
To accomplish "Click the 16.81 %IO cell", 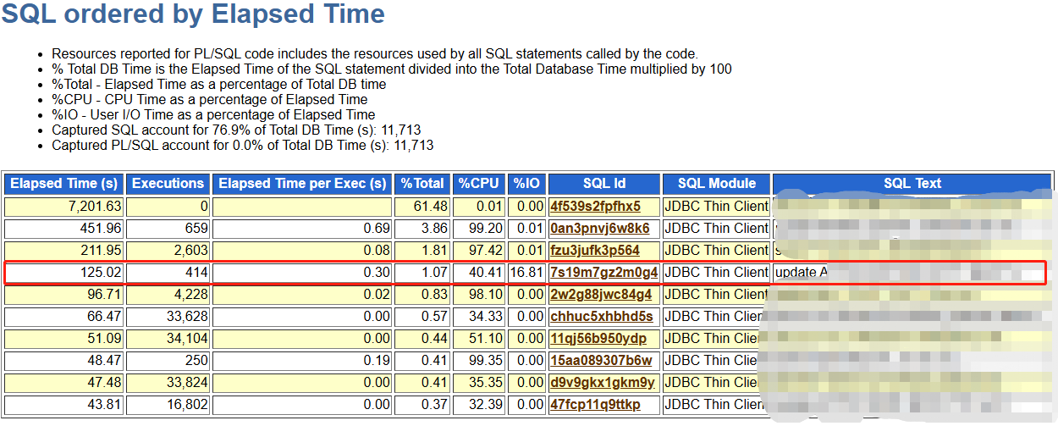I will click(x=526, y=273).
